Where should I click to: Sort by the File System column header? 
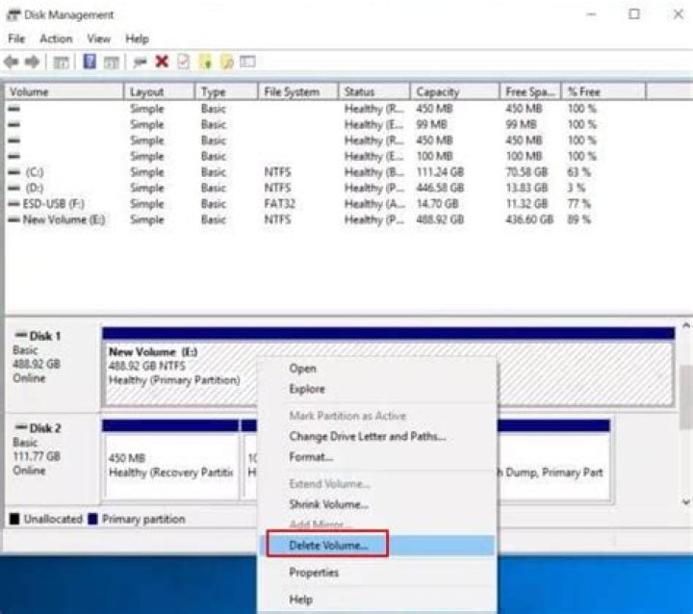click(x=298, y=92)
